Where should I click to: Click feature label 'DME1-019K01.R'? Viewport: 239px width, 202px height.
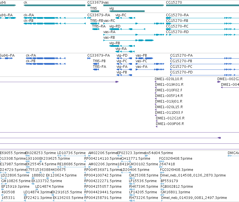tap(169, 85)
